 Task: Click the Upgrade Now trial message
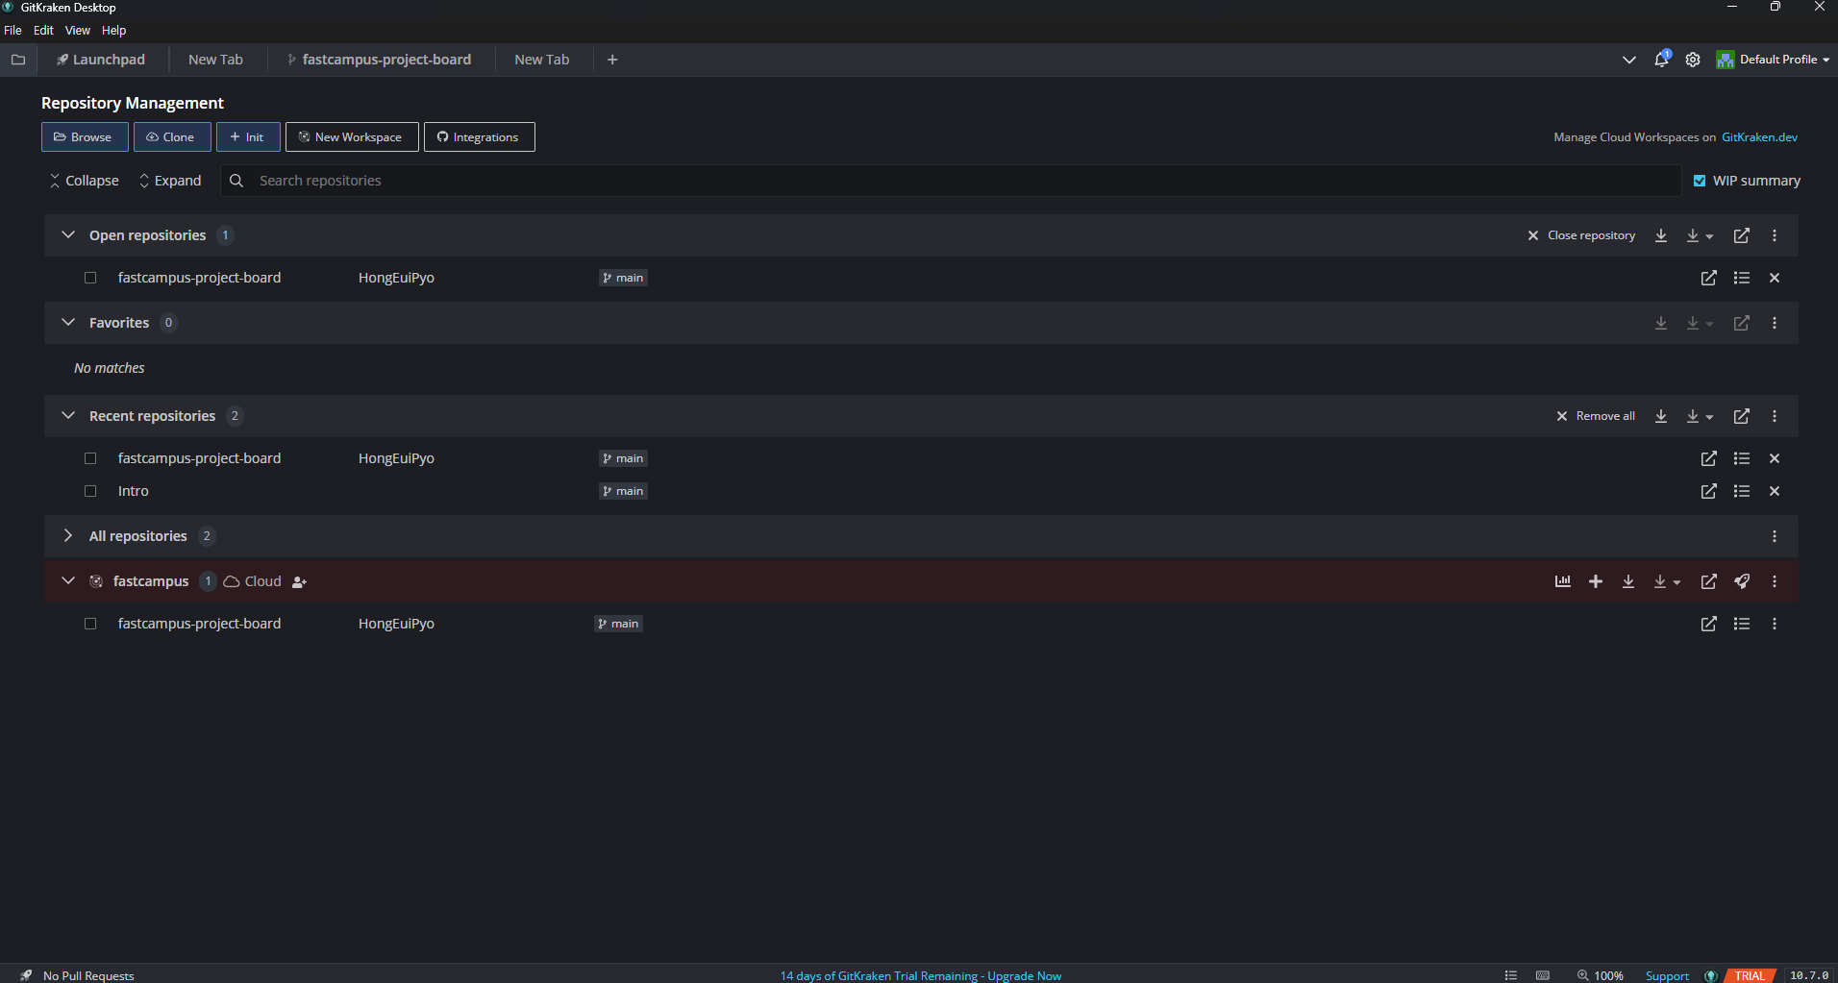pyautogui.click(x=921, y=975)
